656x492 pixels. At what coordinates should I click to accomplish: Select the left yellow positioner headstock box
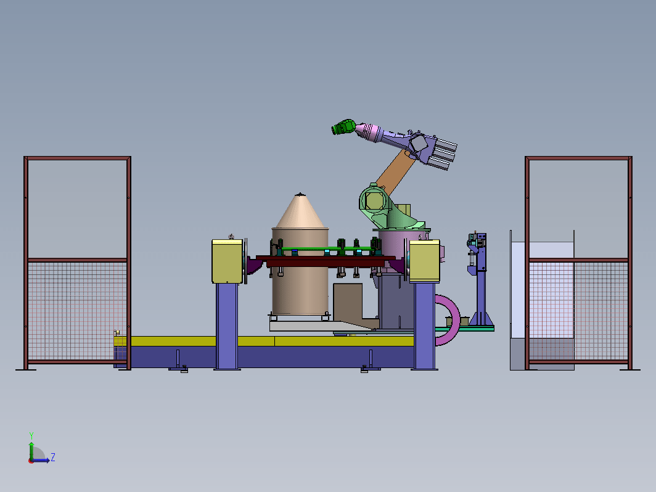pyautogui.click(x=227, y=261)
